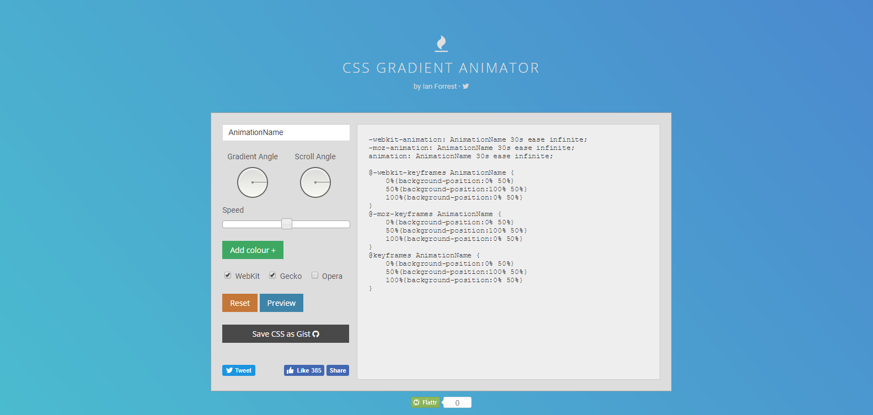Screen dimensions: 873x415
Task: Click the '@-moz-keyframes AnimationName {' code line
Action: tap(435, 214)
